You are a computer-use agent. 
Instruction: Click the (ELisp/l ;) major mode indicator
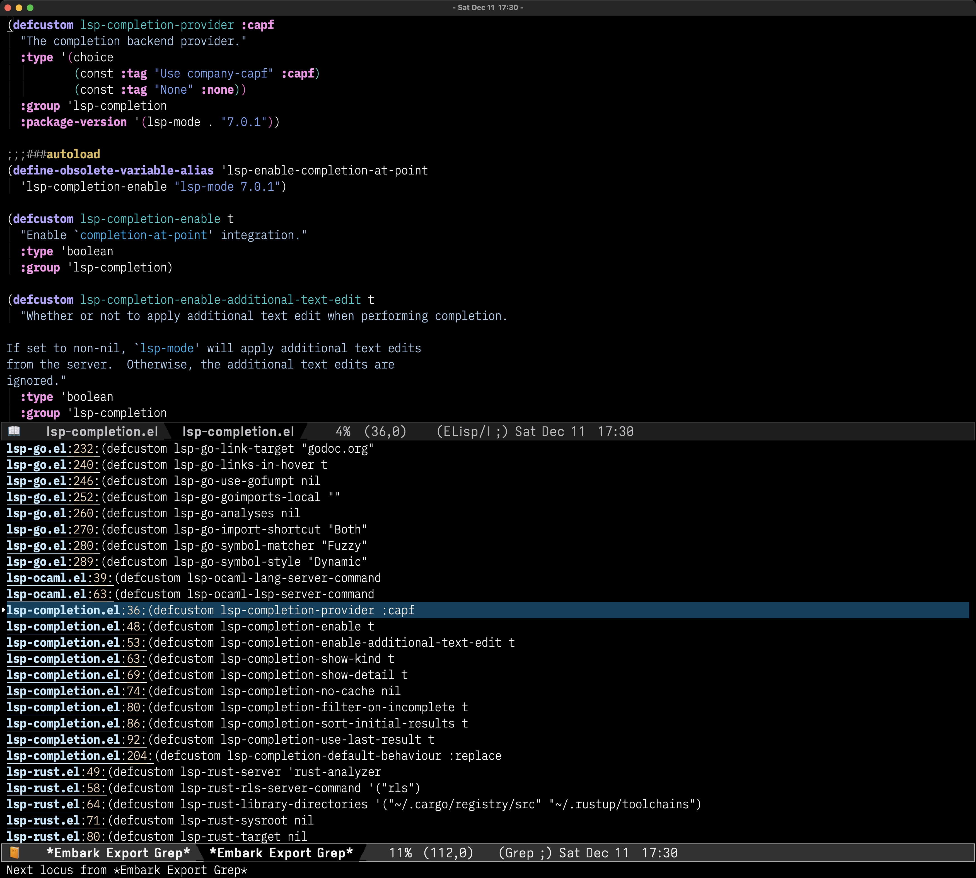472,431
